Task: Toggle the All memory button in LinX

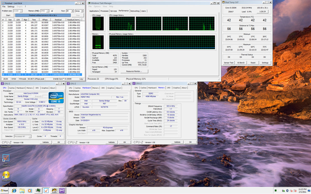Action: point(52,11)
